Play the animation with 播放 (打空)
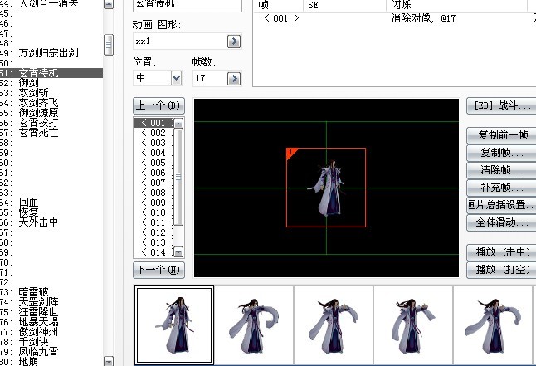This screenshot has width=536, height=366. [501, 270]
